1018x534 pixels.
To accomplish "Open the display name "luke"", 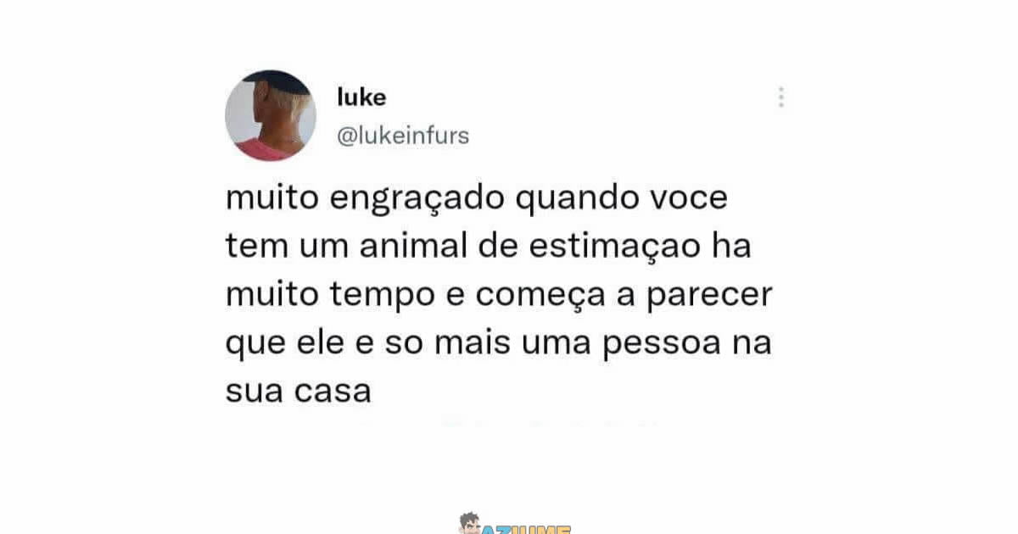I will [x=361, y=97].
